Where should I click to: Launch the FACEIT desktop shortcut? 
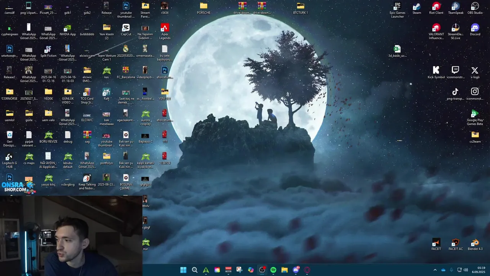click(436, 245)
